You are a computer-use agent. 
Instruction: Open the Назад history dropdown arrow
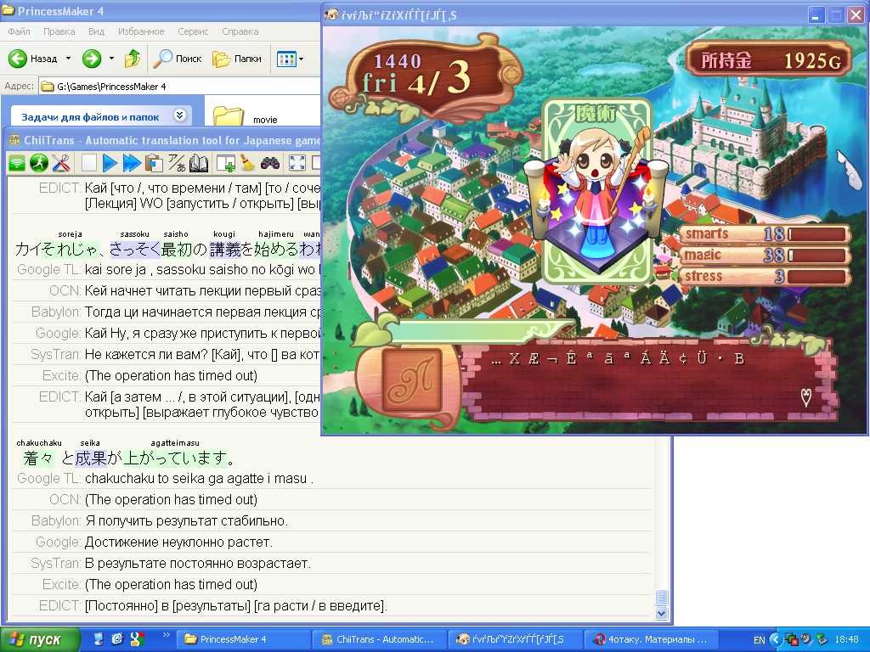coord(68,59)
